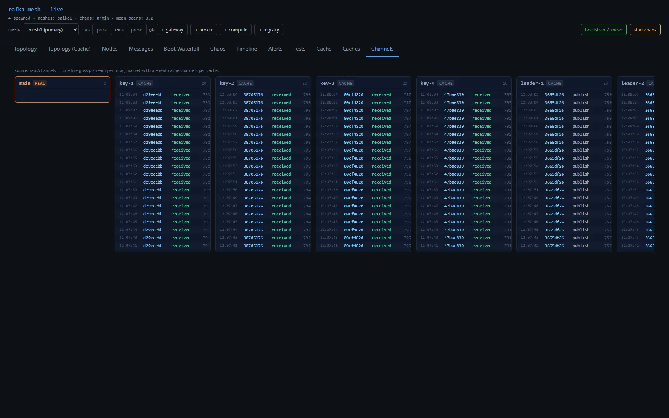Open the mesh1 (primary) dropdown

point(51,30)
